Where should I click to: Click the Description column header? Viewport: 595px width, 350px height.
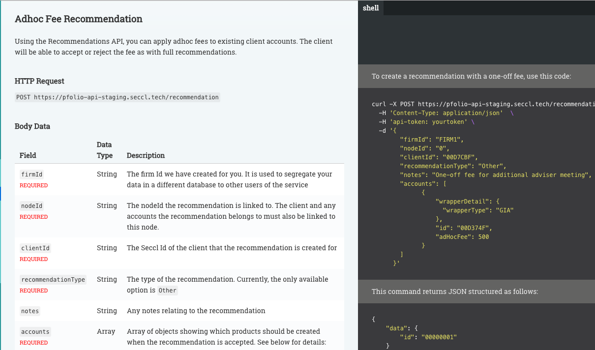[x=146, y=155]
